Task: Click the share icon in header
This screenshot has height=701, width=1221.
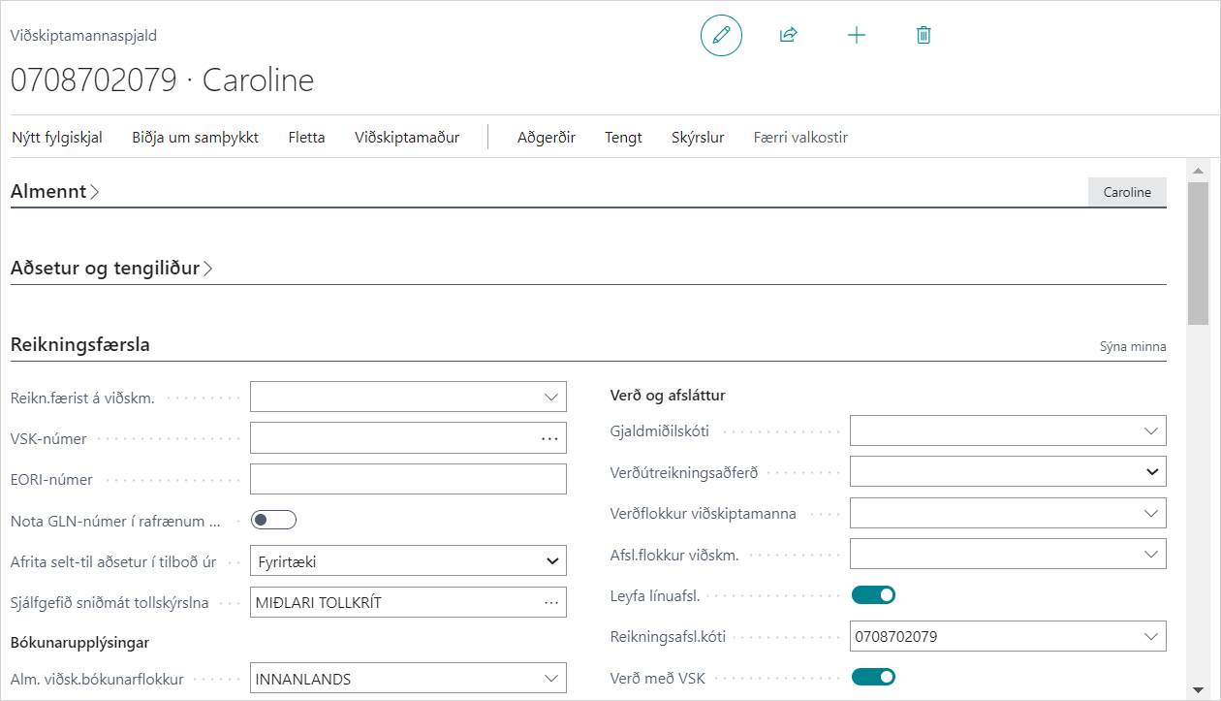Action: tap(788, 36)
